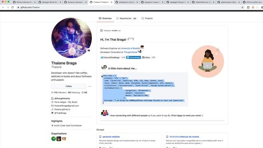Go forward in browser history
Image resolution: width=263 pixels, height=148 pixels.
[8, 7]
